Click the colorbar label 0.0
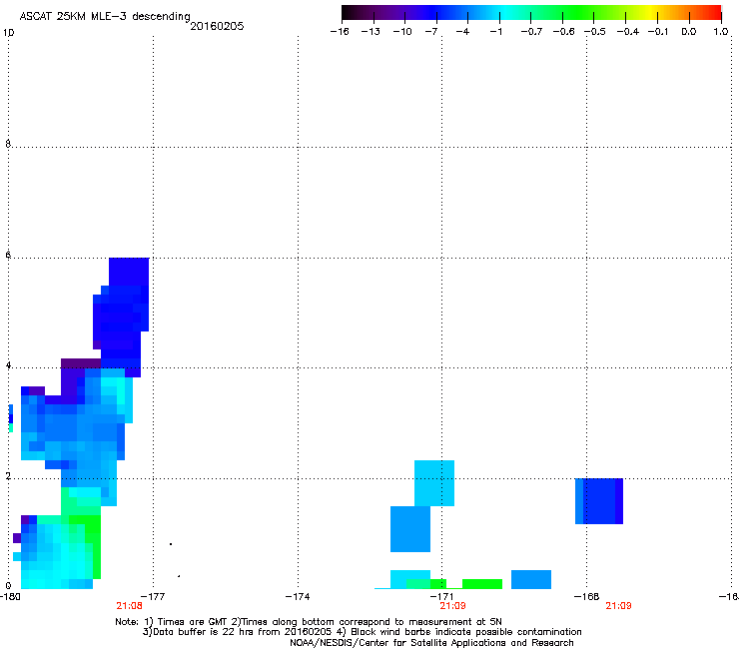The image size is (739, 649). coord(689,32)
